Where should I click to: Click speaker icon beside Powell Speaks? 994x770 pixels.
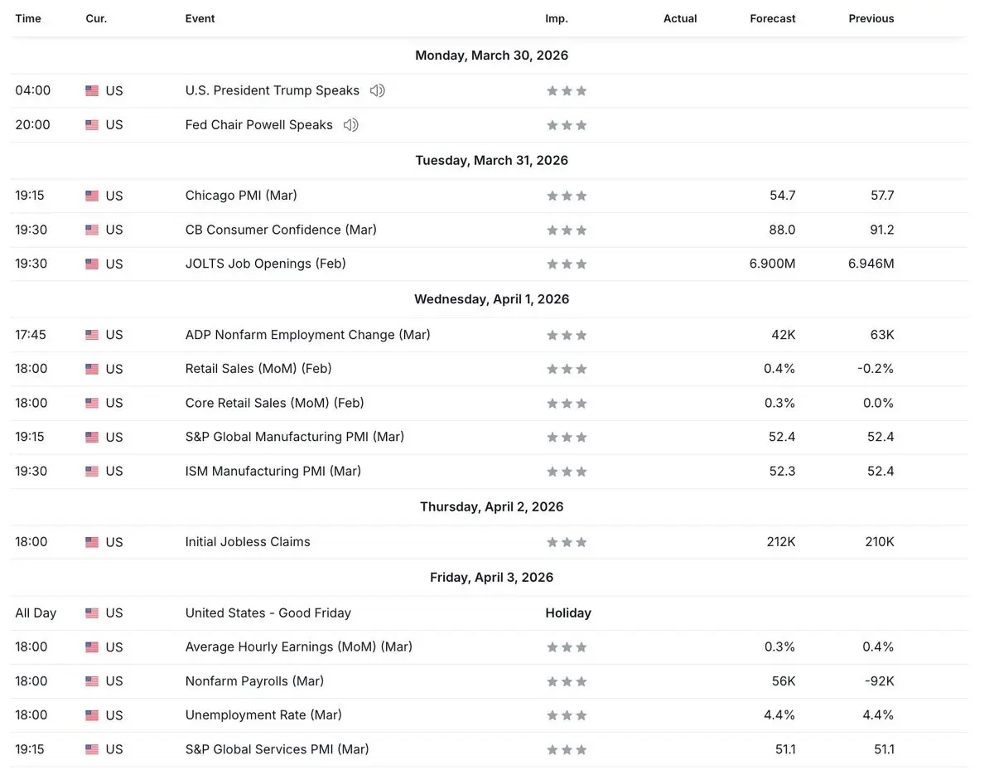pyautogui.click(x=350, y=125)
